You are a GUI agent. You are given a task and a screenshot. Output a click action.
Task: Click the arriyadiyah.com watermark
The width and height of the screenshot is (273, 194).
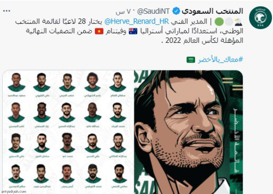tap(13, 192)
